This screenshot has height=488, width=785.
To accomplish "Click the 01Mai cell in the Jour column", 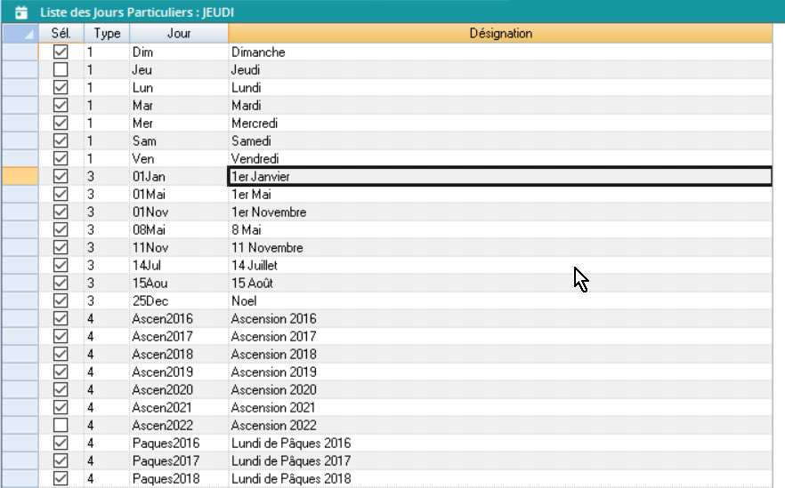I will pyautogui.click(x=178, y=195).
